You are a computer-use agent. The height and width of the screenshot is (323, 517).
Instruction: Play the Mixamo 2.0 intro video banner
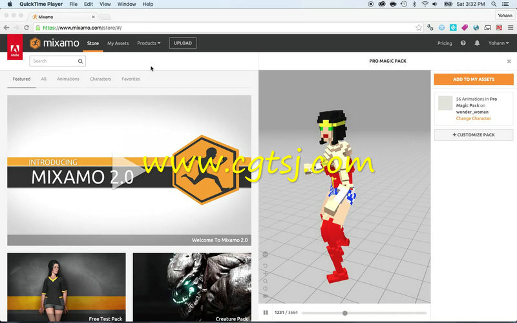click(x=129, y=171)
